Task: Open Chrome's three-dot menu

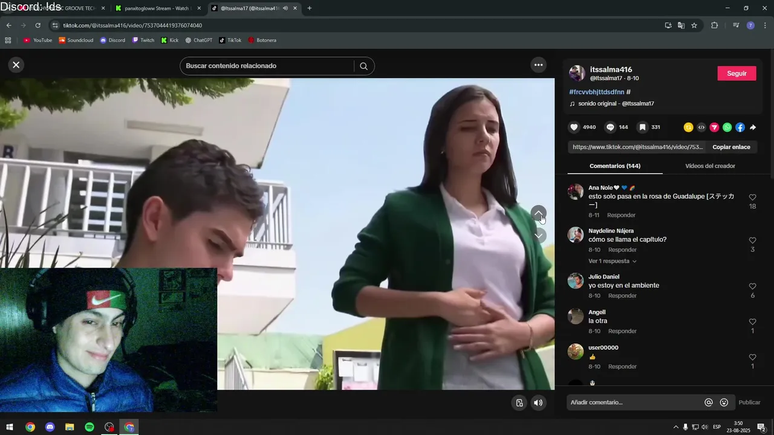Action: point(766,25)
